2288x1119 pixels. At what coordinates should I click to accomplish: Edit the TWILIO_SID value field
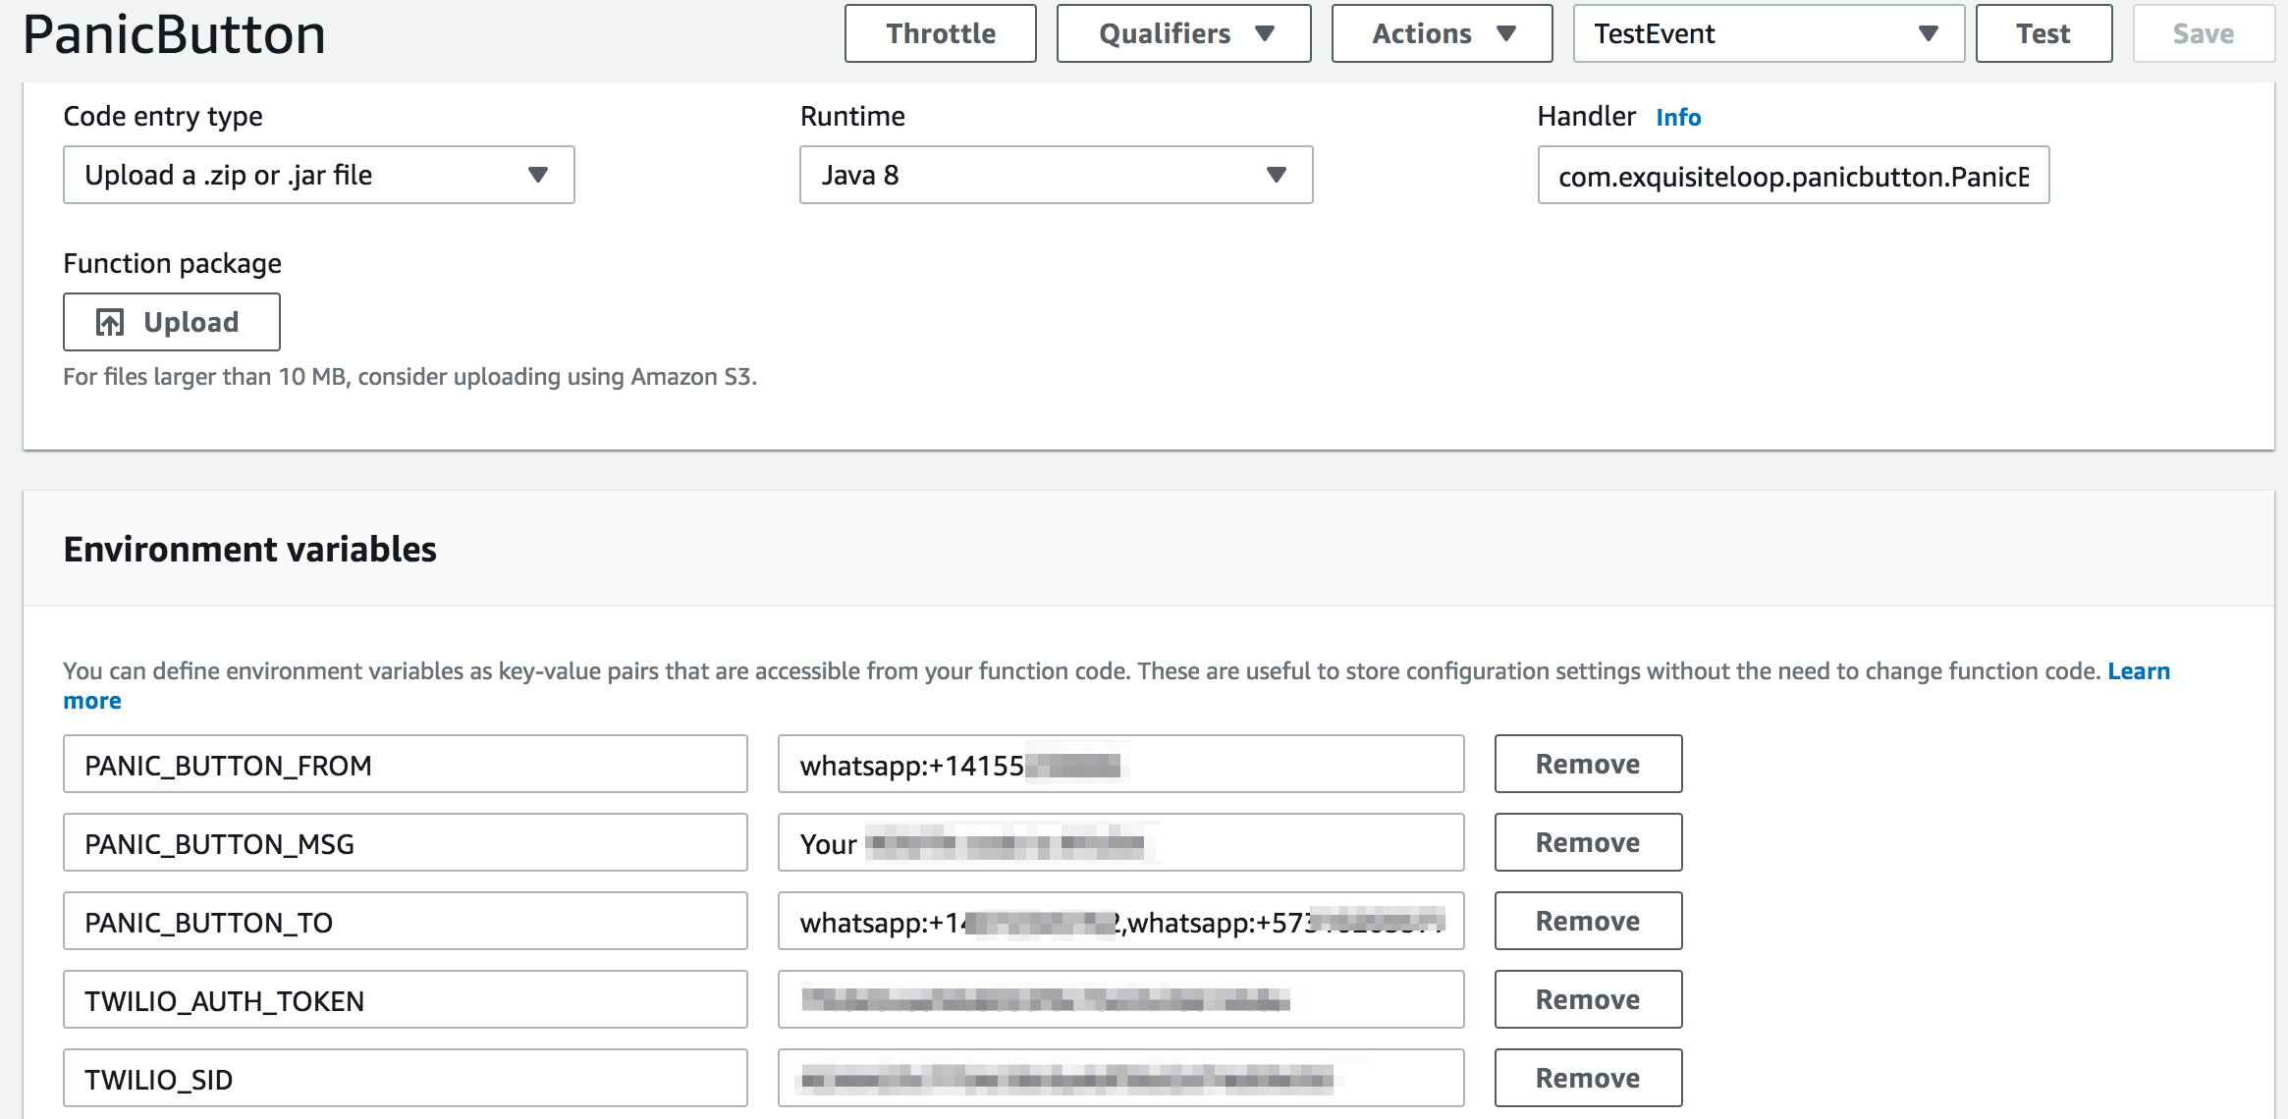tap(1120, 1078)
